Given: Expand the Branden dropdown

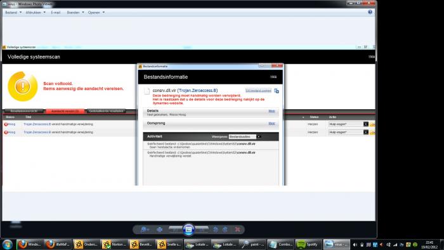Looking at the screenshot, I should (75, 13).
